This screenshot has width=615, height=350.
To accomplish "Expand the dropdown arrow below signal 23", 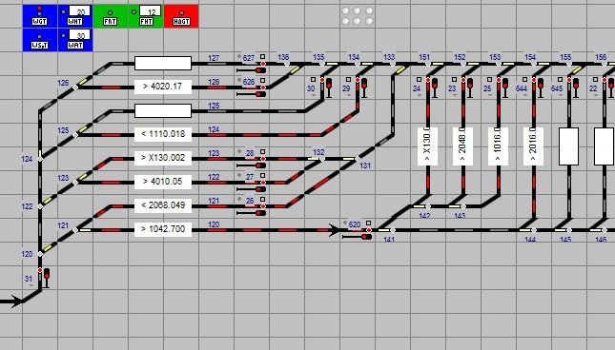I will click(x=454, y=95).
